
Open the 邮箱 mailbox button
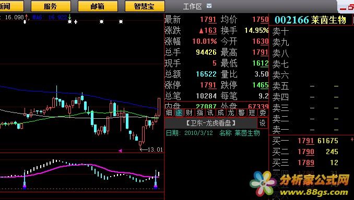coord(98,6)
